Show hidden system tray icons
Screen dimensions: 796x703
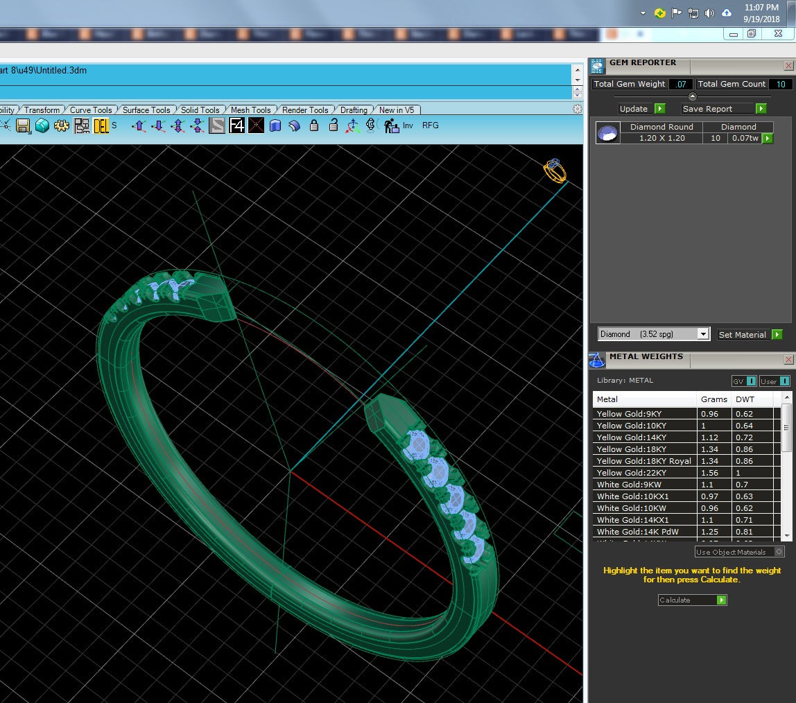643,13
